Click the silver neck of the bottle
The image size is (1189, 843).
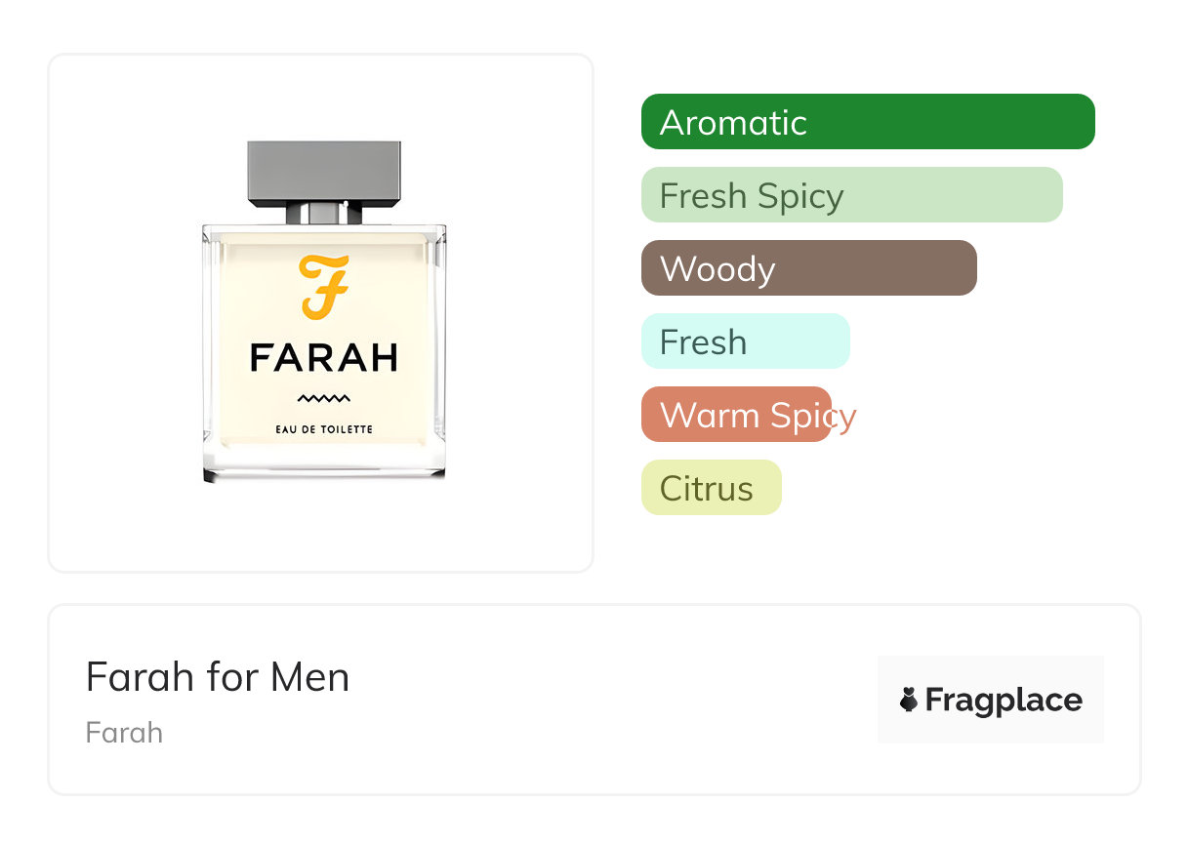pos(323,214)
